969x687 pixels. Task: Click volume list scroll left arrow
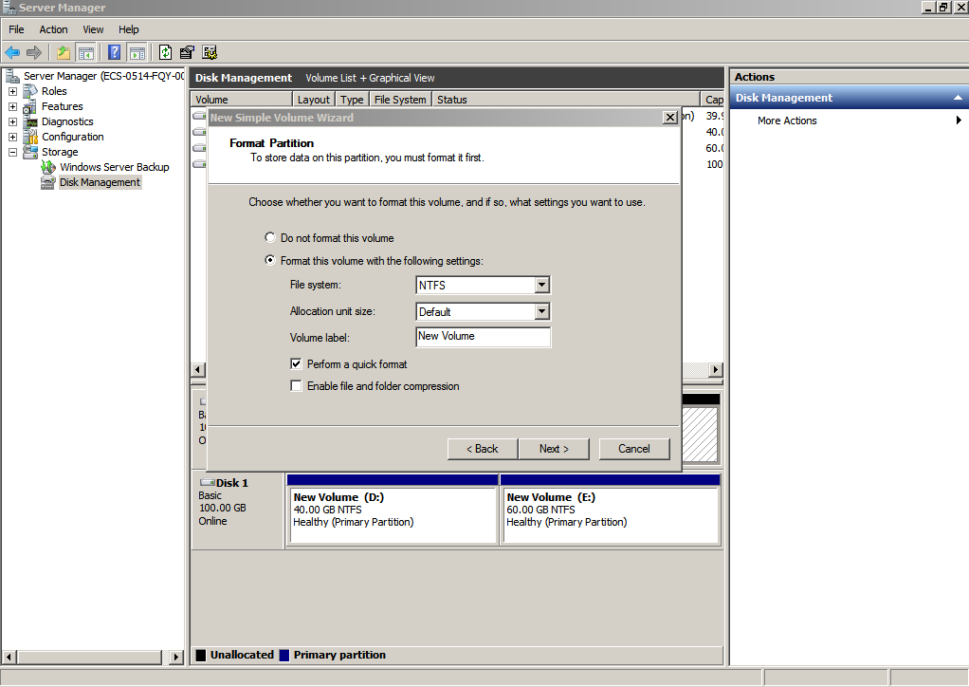(198, 370)
